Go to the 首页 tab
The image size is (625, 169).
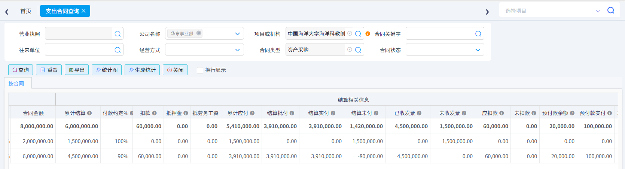click(26, 11)
